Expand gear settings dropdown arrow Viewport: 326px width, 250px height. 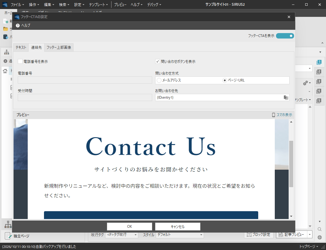(x=310, y=83)
